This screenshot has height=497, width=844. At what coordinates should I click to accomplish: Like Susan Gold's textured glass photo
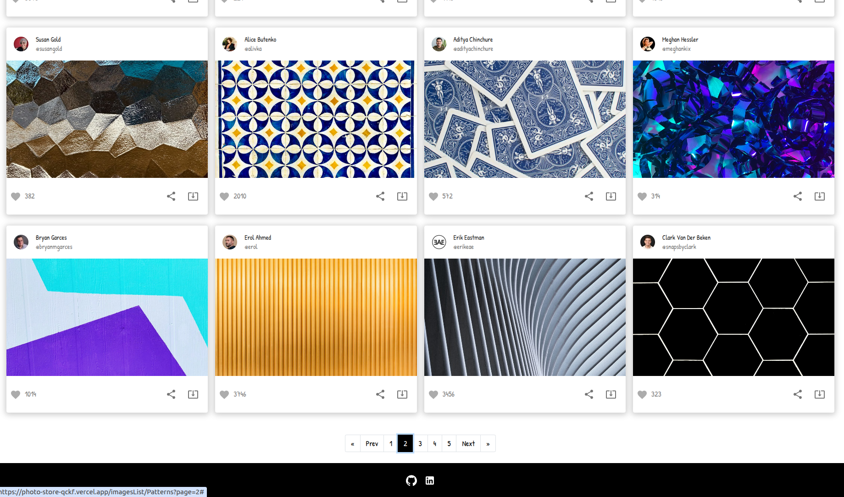pyautogui.click(x=16, y=196)
